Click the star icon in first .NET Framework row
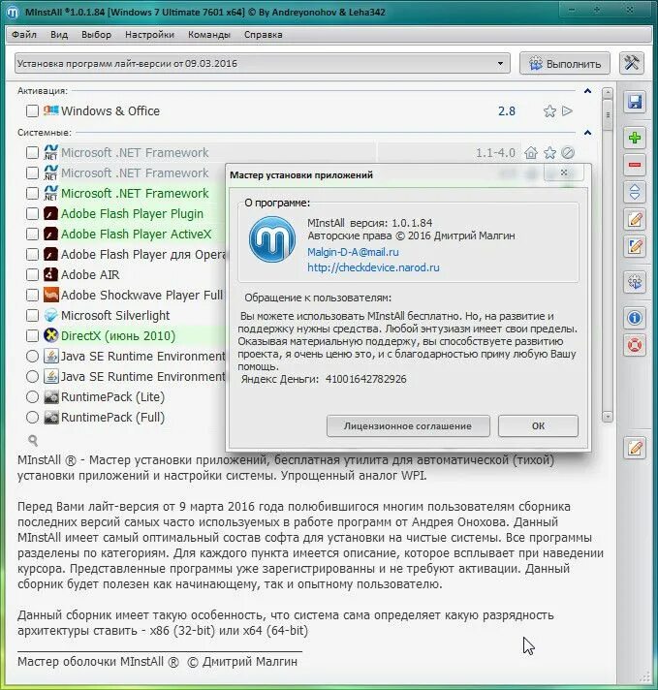 pos(549,153)
